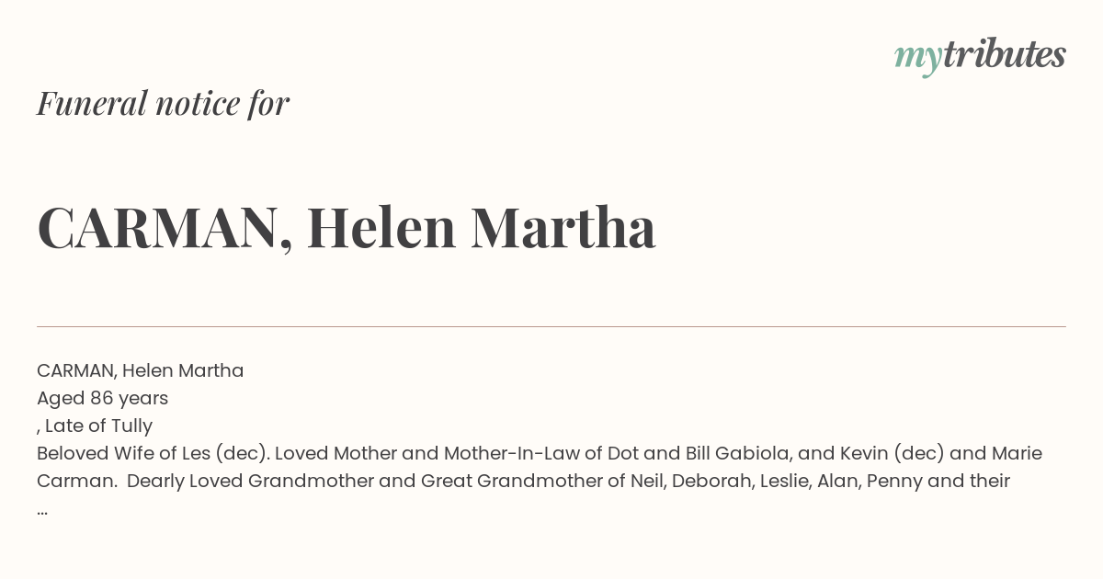
Task: Click the green 'my' in logo
Action: (x=917, y=60)
